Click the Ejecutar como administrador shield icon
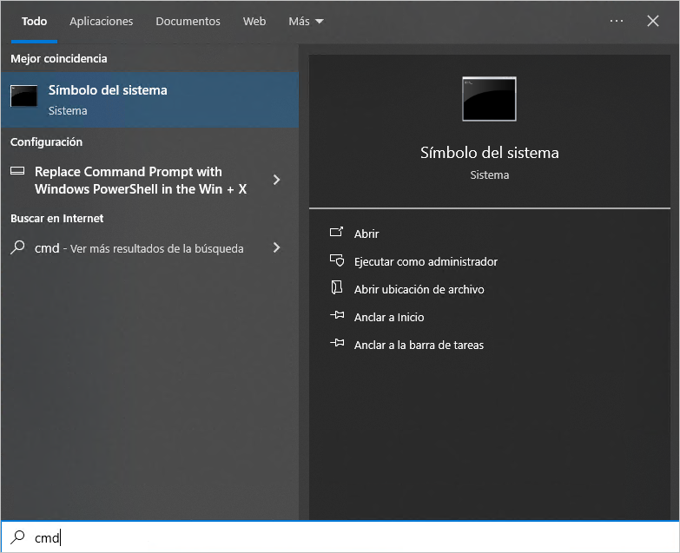The image size is (680, 553). pyautogui.click(x=337, y=261)
